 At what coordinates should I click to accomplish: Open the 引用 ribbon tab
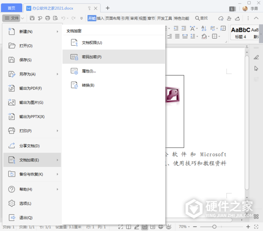[x=125, y=18]
